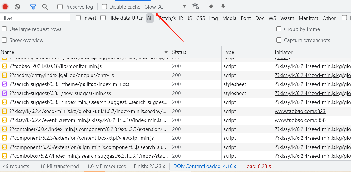Open the www.taobao.com/:823 initiator link
Image resolution: width=351 pixels, height=172 pixels.
[300, 111]
